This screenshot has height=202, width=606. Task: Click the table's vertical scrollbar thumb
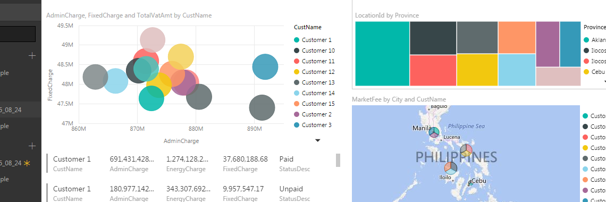point(338,160)
